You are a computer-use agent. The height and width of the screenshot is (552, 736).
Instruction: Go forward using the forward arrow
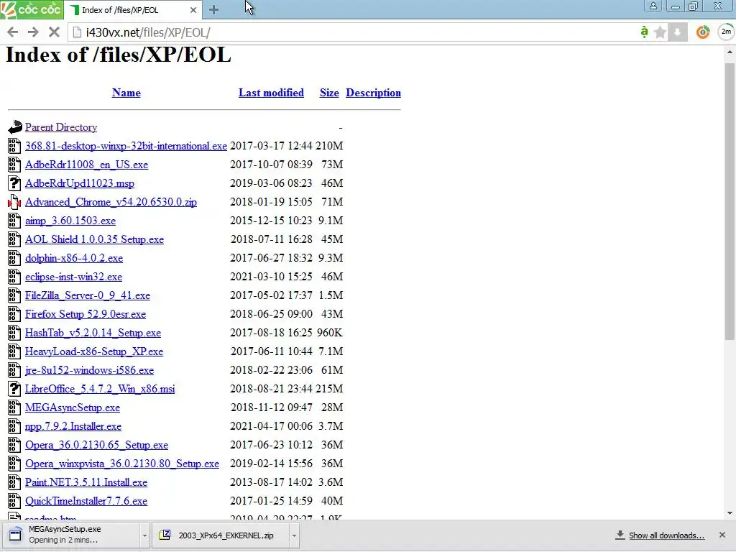33,32
